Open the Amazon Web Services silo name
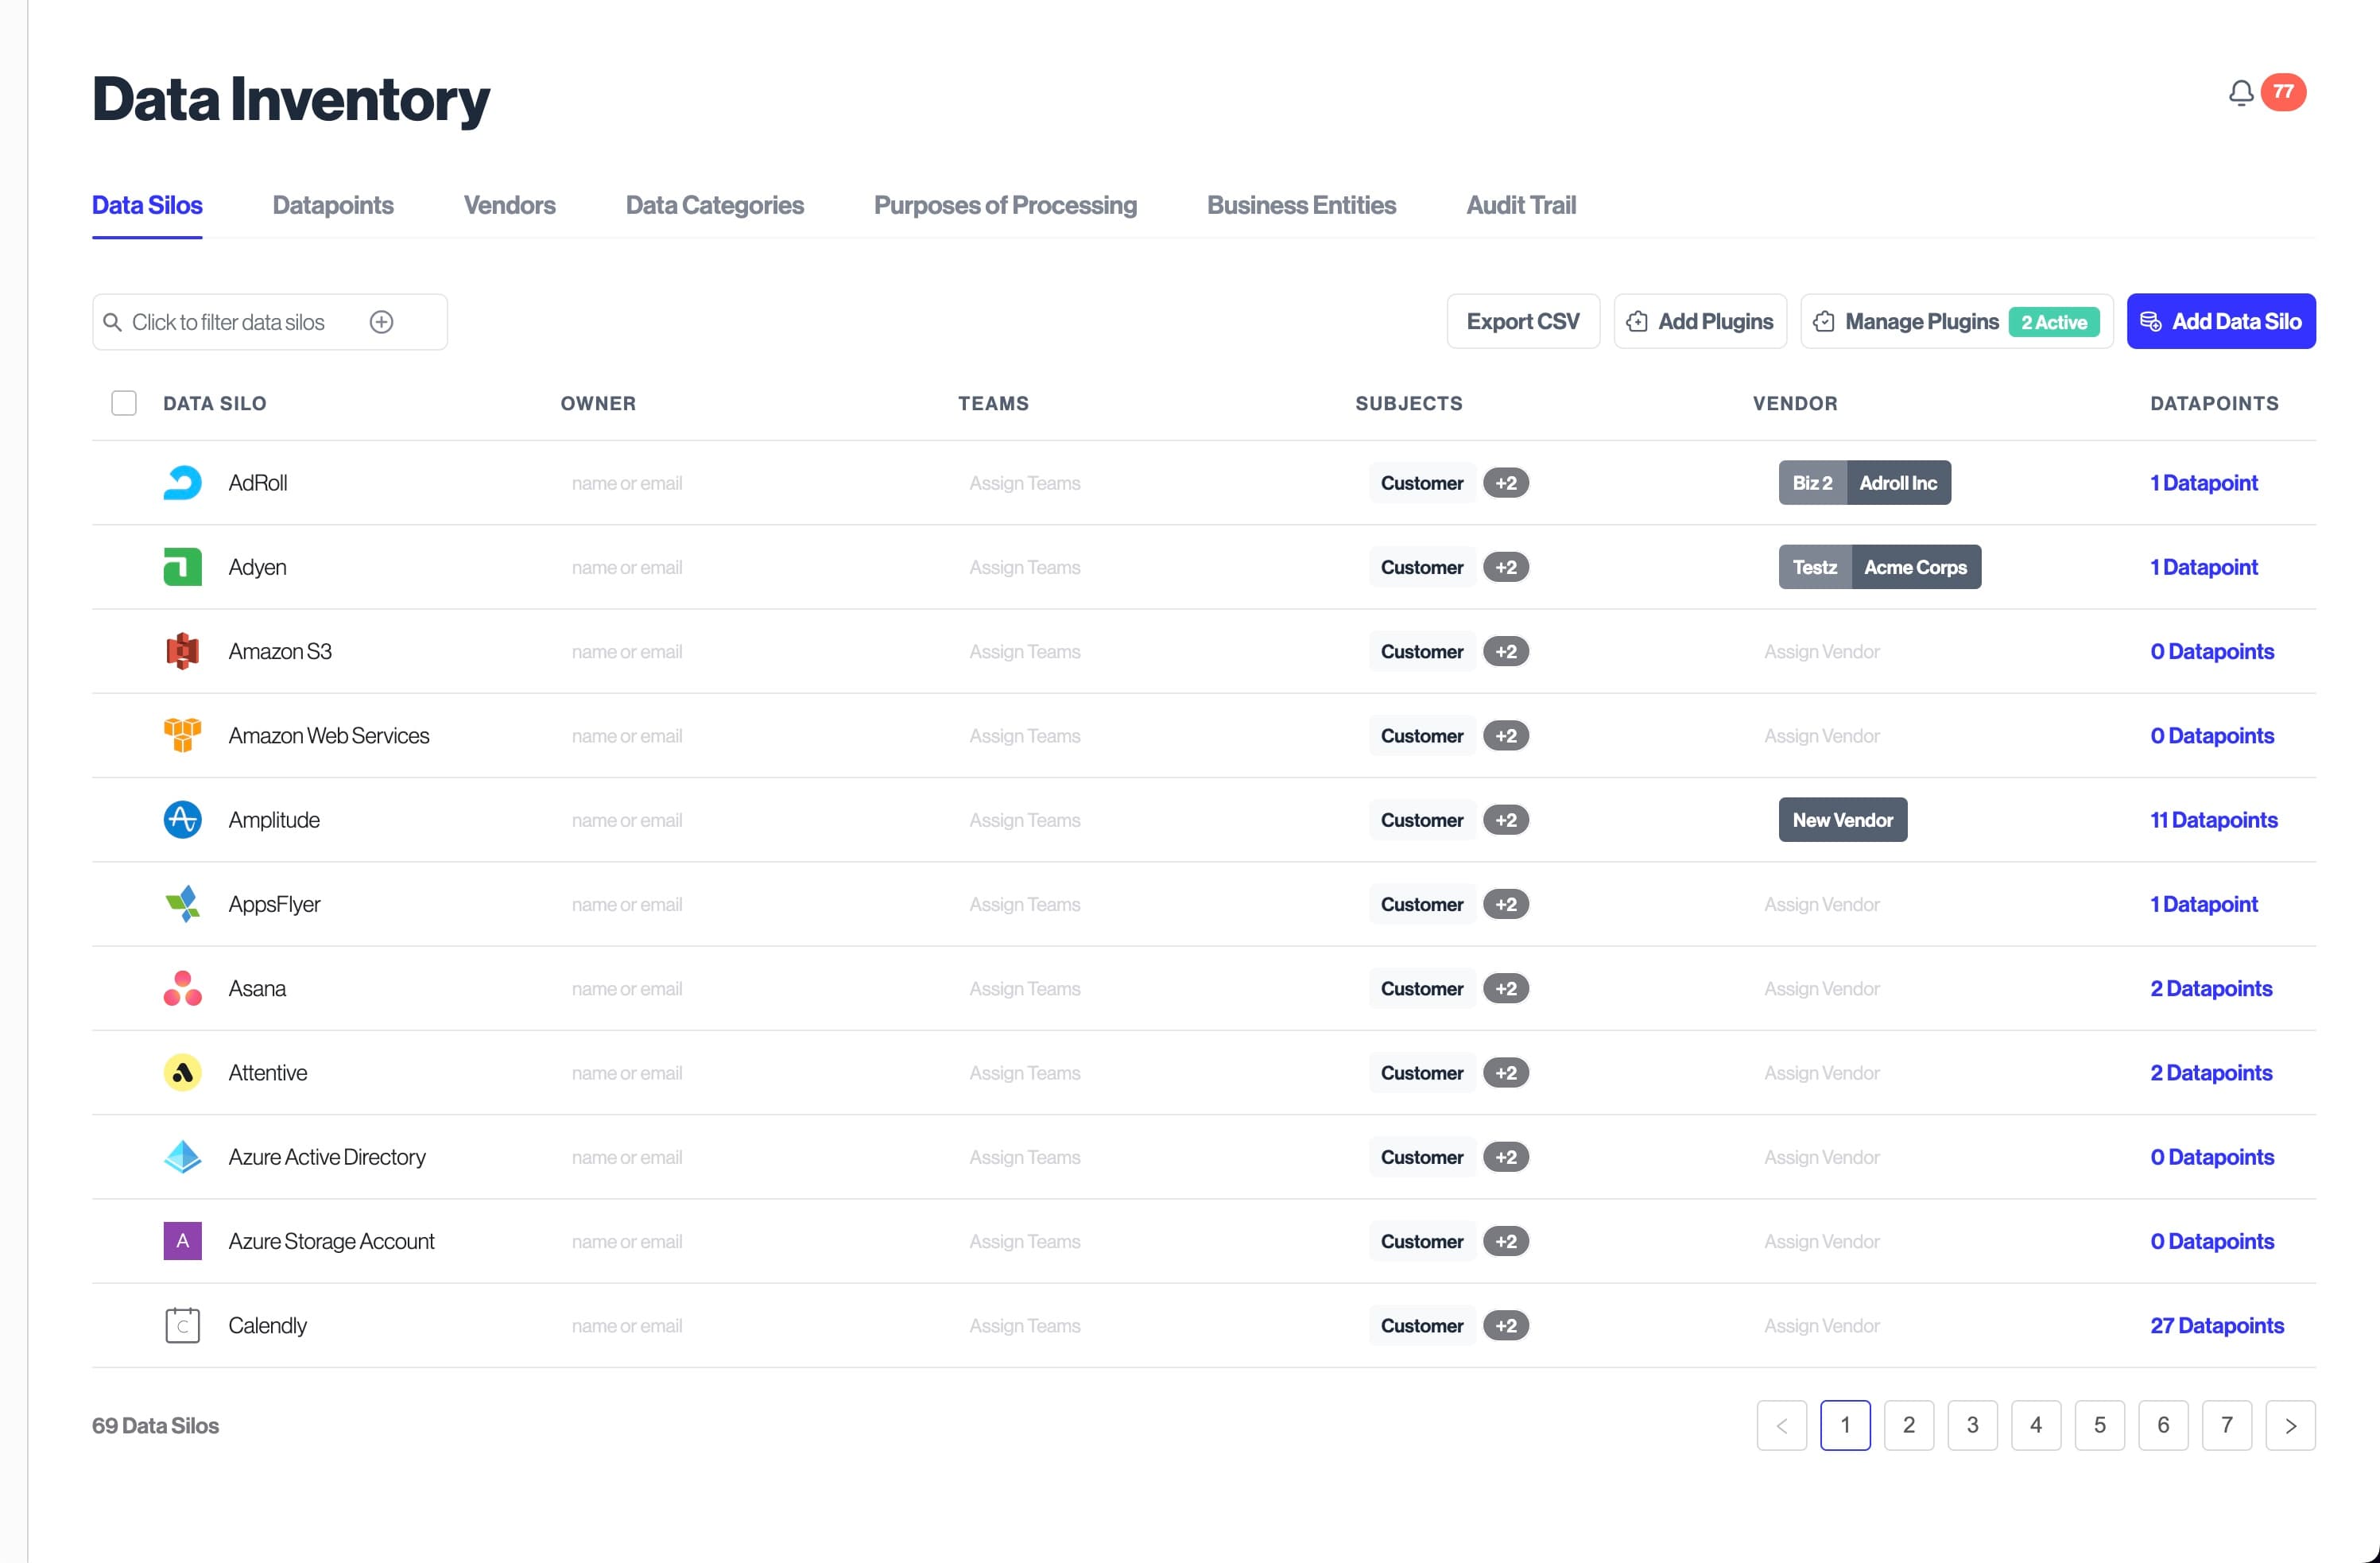 (328, 735)
